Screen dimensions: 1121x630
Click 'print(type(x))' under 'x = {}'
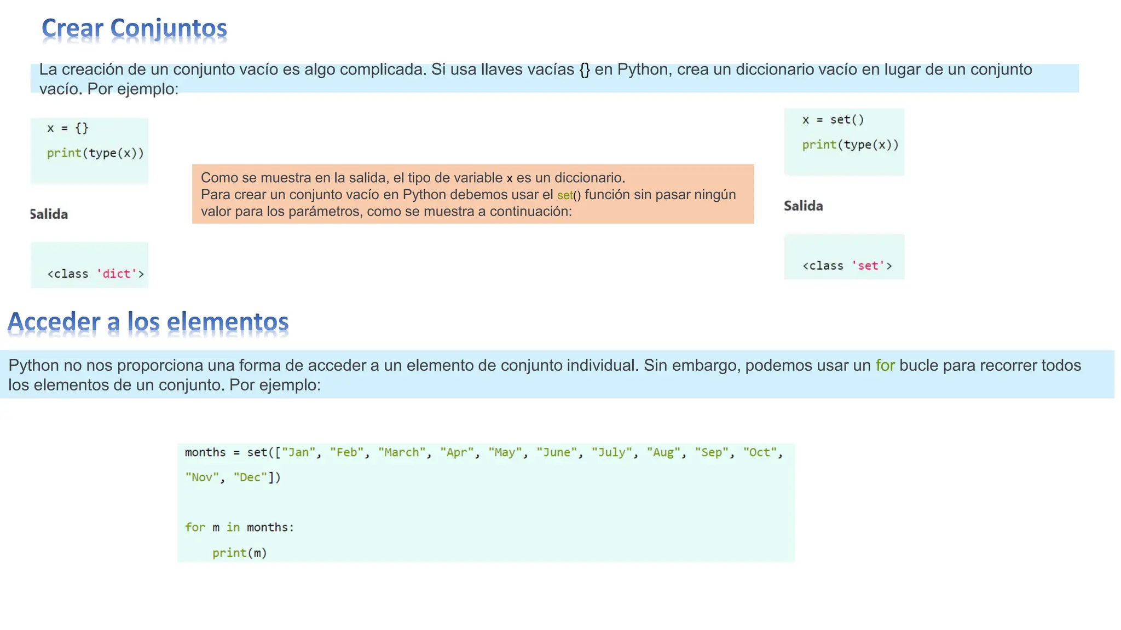pos(95,153)
